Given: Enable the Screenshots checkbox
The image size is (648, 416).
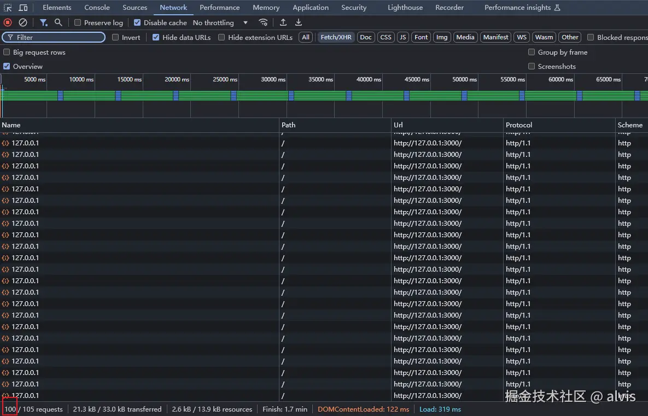Looking at the screenshot, I should [532, 66].
